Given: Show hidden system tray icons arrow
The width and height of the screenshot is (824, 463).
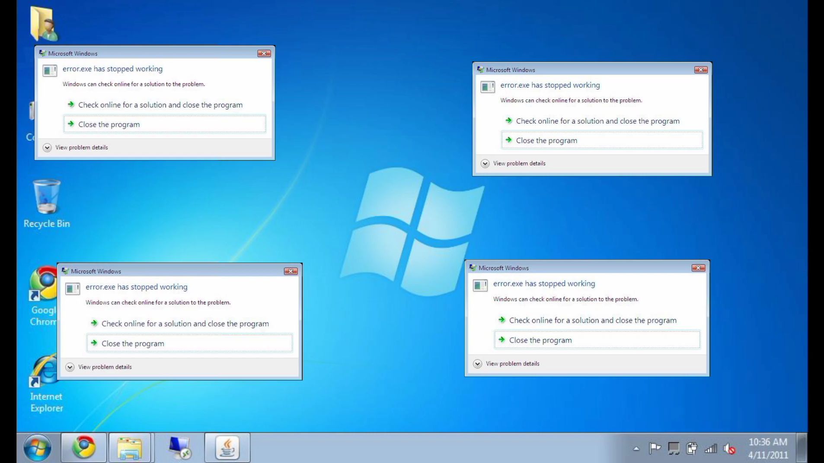Looking at the screenshot, I should click(x=636, y=449).
